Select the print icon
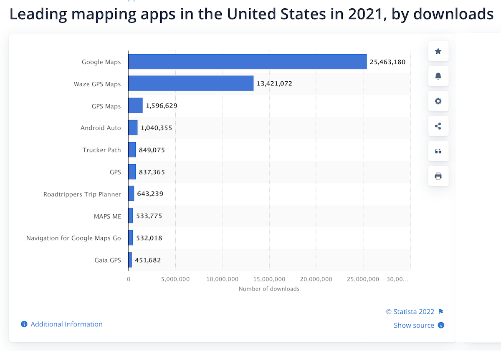 click(x=438, y=176)
